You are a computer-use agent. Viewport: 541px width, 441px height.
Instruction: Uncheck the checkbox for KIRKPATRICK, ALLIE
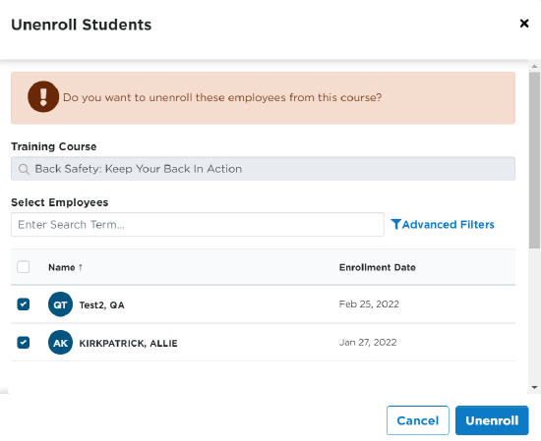click(24, 343)
